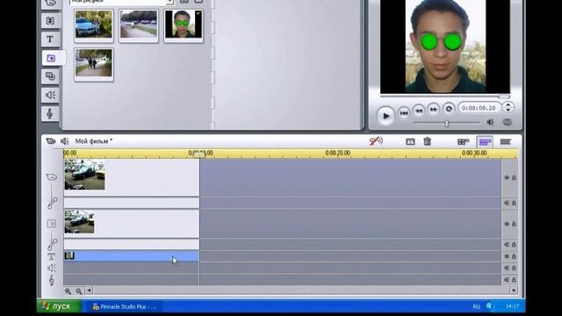Decrease timecode with the stepper down arrow
562x316 pixels.
508,110
